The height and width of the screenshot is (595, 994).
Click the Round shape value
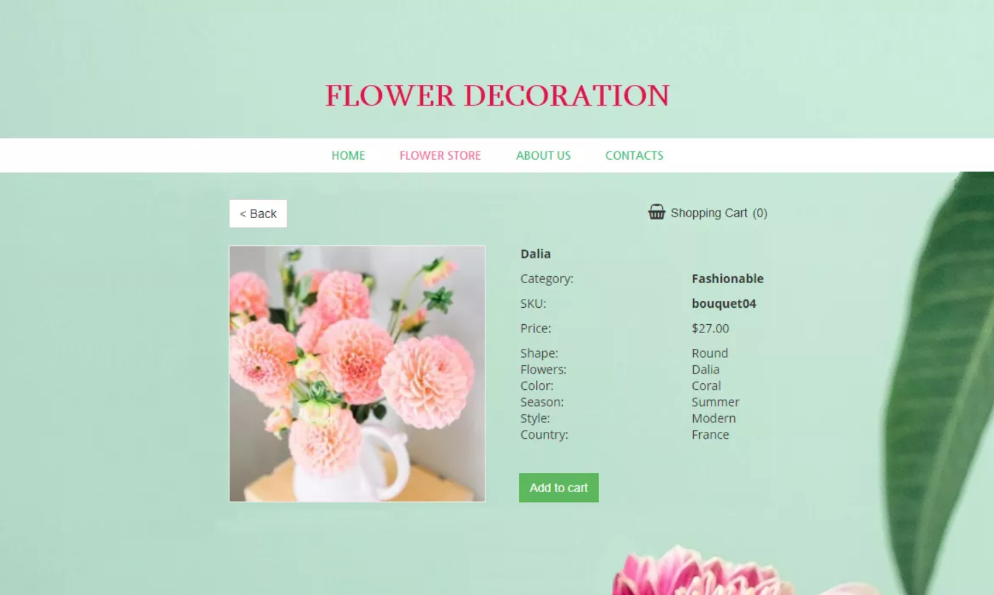click(710, 353)
